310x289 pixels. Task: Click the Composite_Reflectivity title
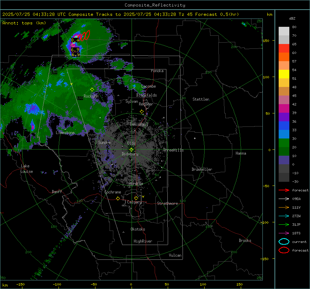[x=155, y=5]
